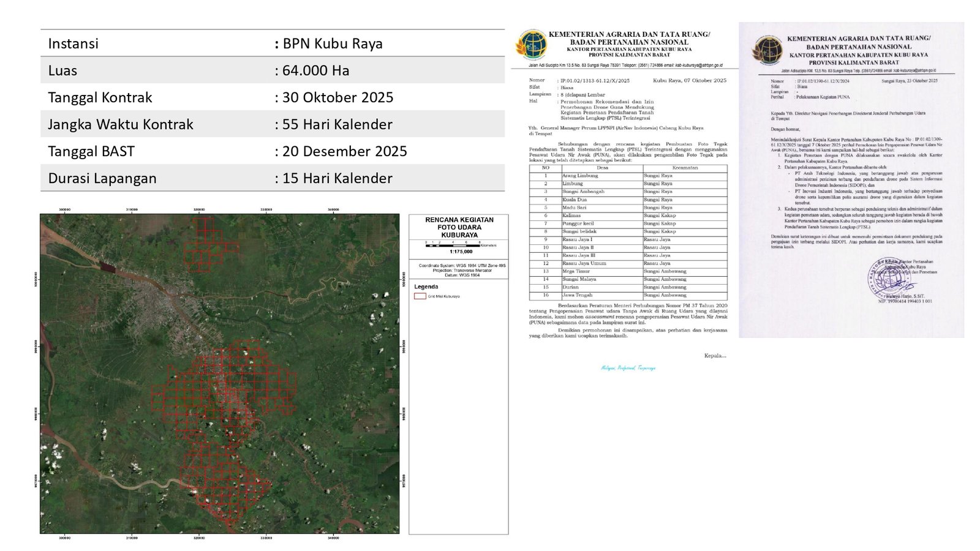
Task: Click the 'Tanggal BAST' value 20 Desember 2025
Action: coord(344,151)
